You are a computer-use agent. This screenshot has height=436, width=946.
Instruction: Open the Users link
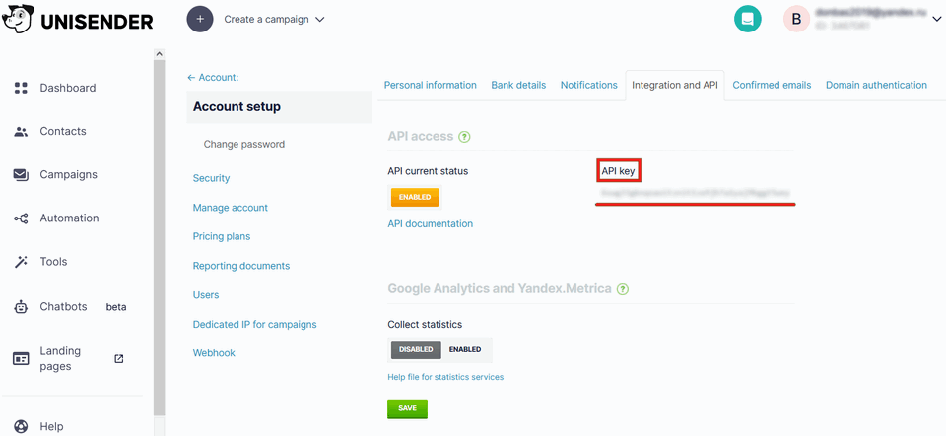(x=206, y=295)
